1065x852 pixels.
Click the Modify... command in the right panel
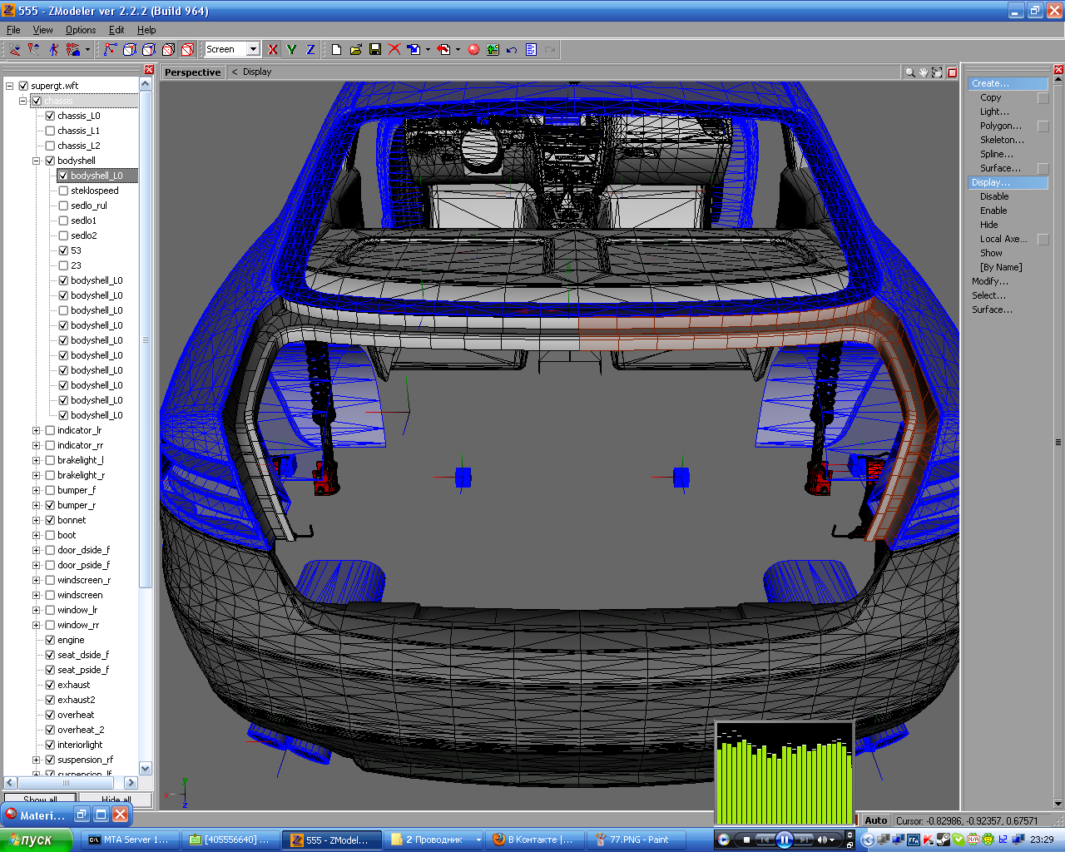click(989, 281)
